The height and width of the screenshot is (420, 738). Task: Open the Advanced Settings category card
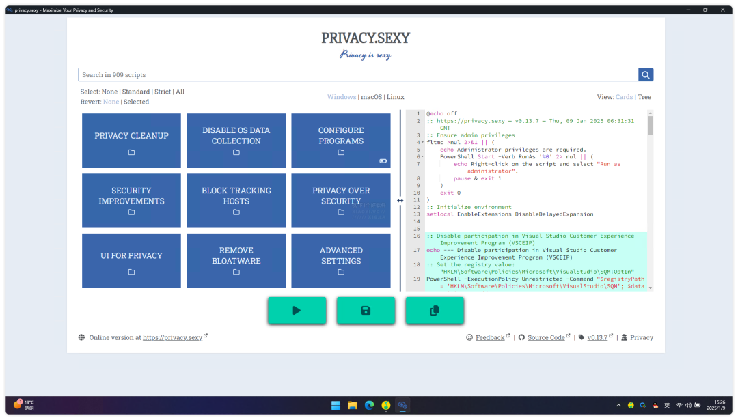(x=341, y=260)
